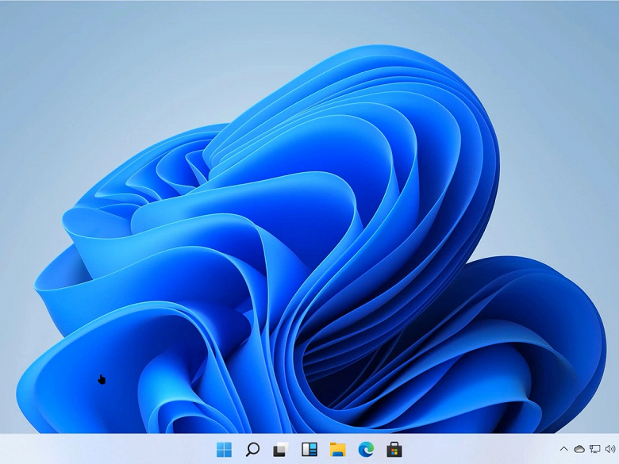The height and width of the screenshot is (464, 619).
Task: Open Task View from the taskbar
Action: pos(279,450)
